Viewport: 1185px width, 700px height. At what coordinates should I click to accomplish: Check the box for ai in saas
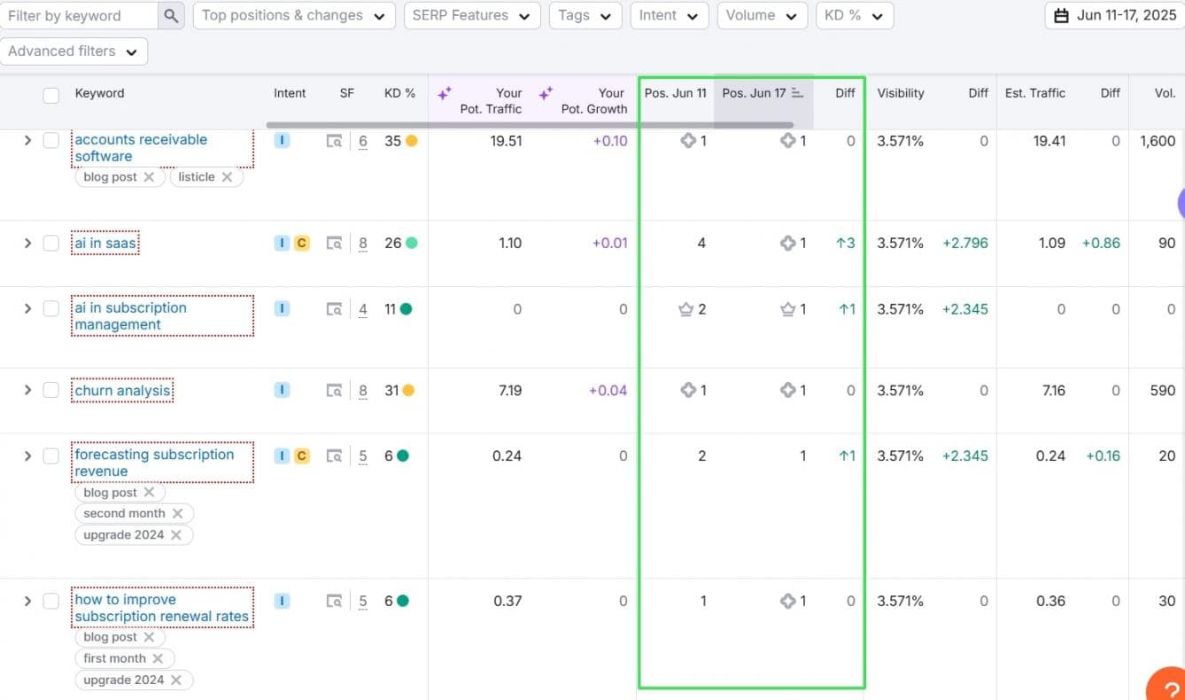[x=51, y=243]
